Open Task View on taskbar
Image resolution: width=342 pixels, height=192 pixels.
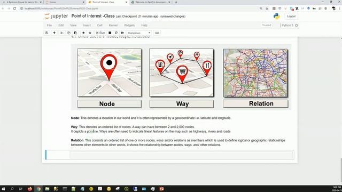(20, 189)
